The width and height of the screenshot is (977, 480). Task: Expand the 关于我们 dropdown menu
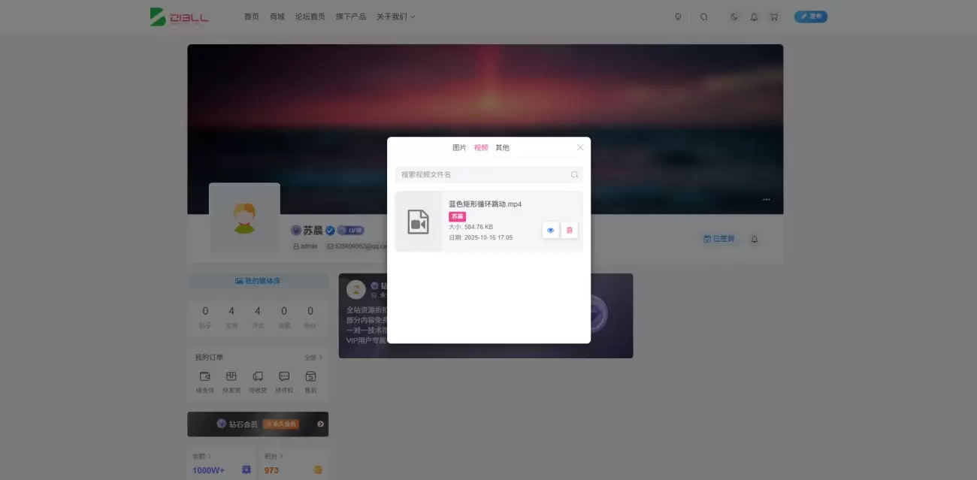click(395, 17)
